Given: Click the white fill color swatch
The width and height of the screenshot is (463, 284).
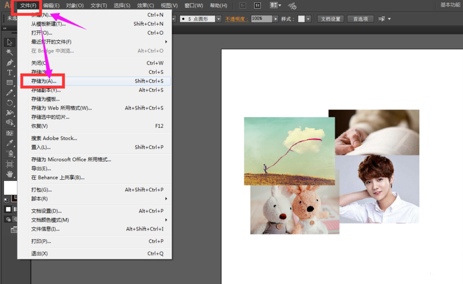Looking at the screenshot, I should point(10,187).
